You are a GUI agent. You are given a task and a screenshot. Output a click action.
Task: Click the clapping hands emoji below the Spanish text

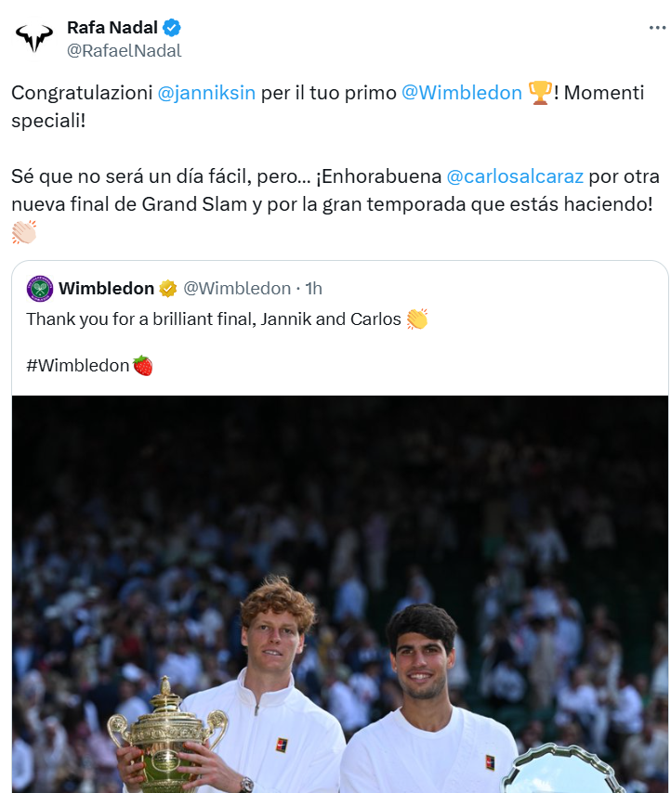pyautogui.click(x=23, y=232)
